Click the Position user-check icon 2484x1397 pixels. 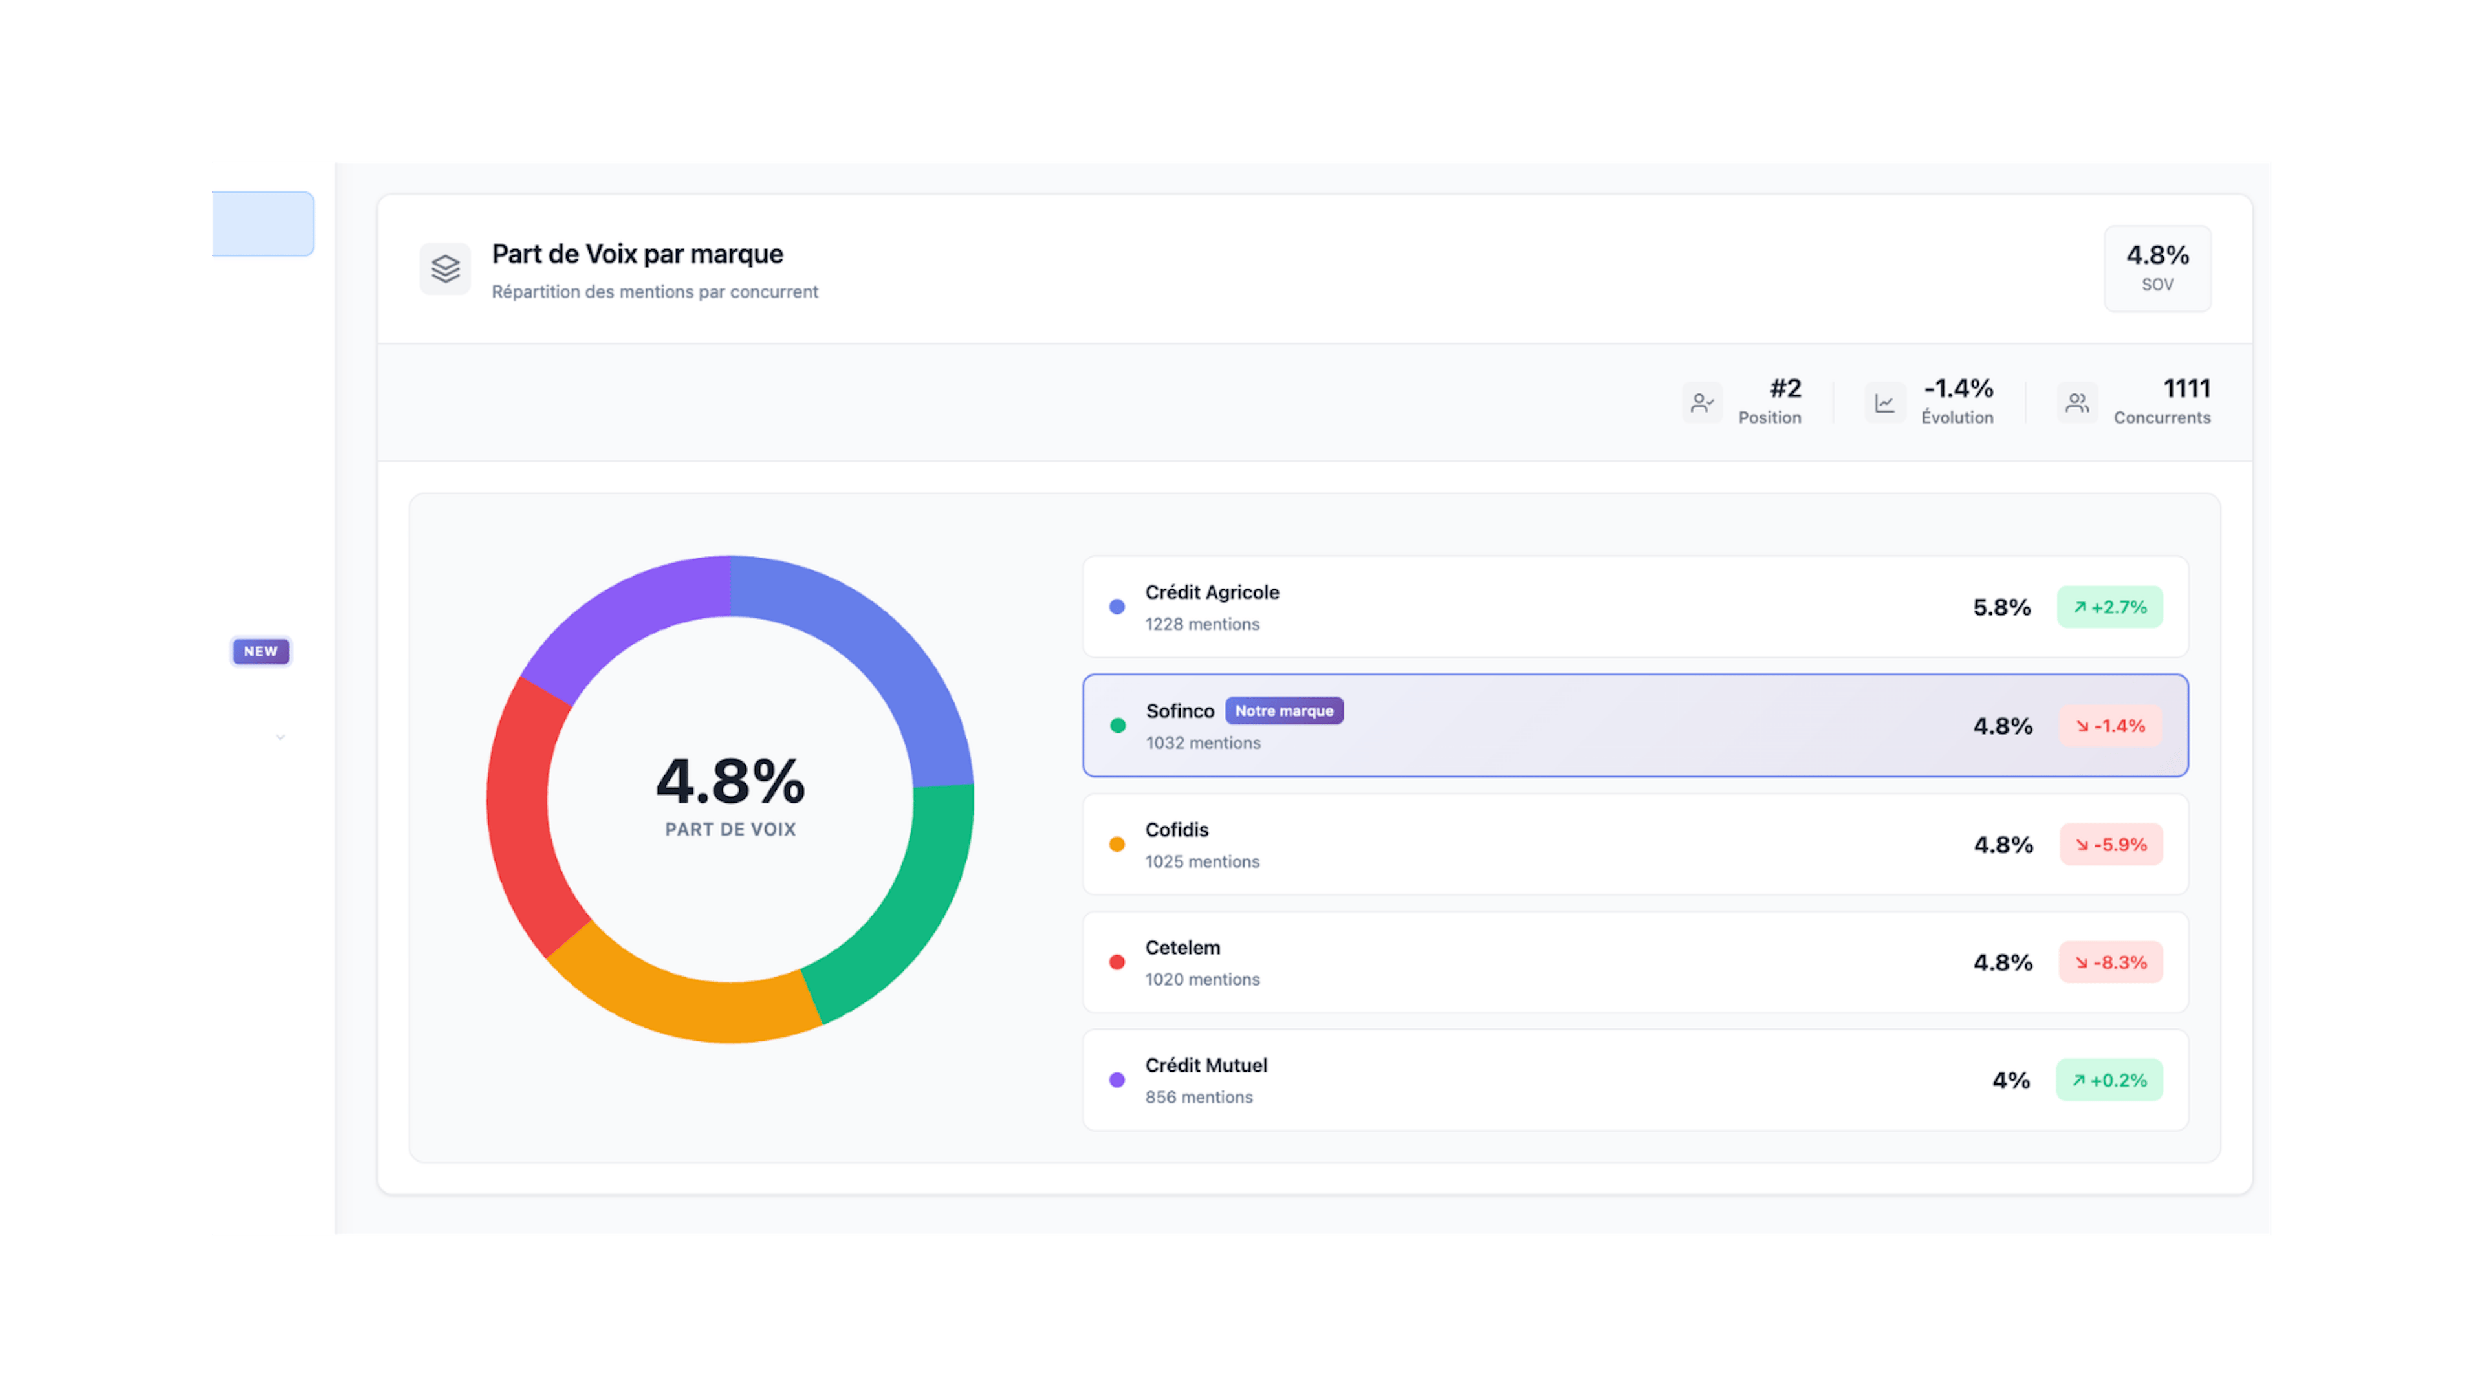coord(1702,402)
